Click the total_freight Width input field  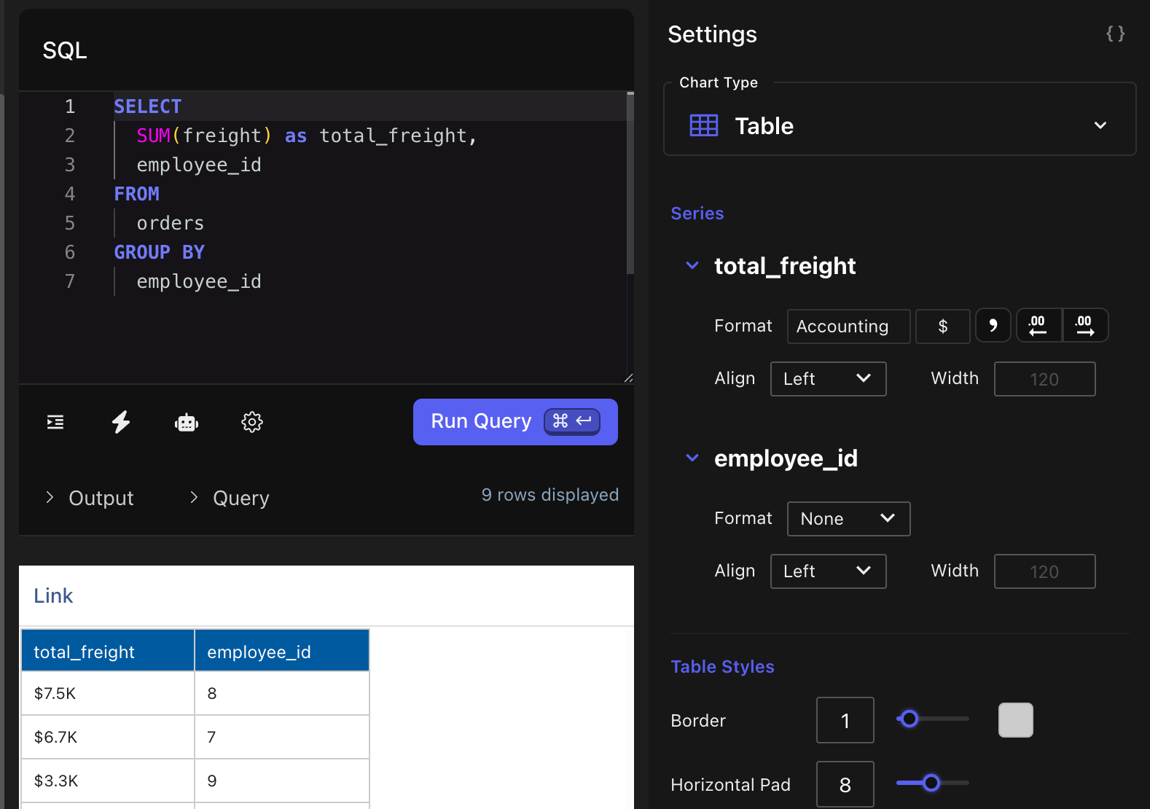(1044, 379)
